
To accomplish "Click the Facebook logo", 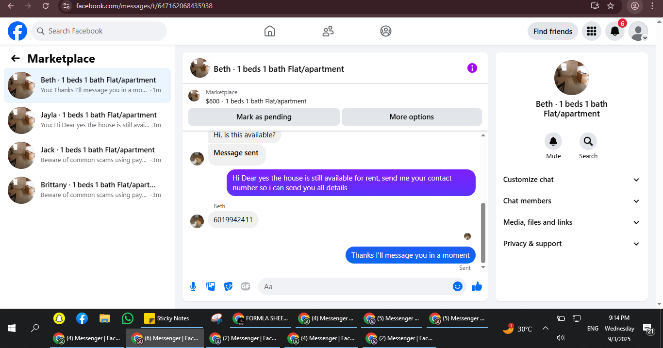I will point(17,31).
